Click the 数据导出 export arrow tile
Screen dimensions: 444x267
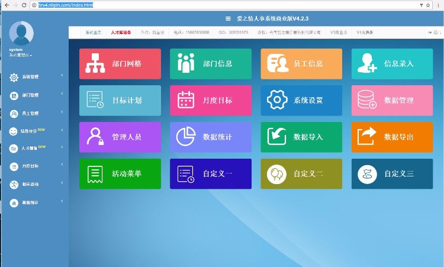pos(392,137)
